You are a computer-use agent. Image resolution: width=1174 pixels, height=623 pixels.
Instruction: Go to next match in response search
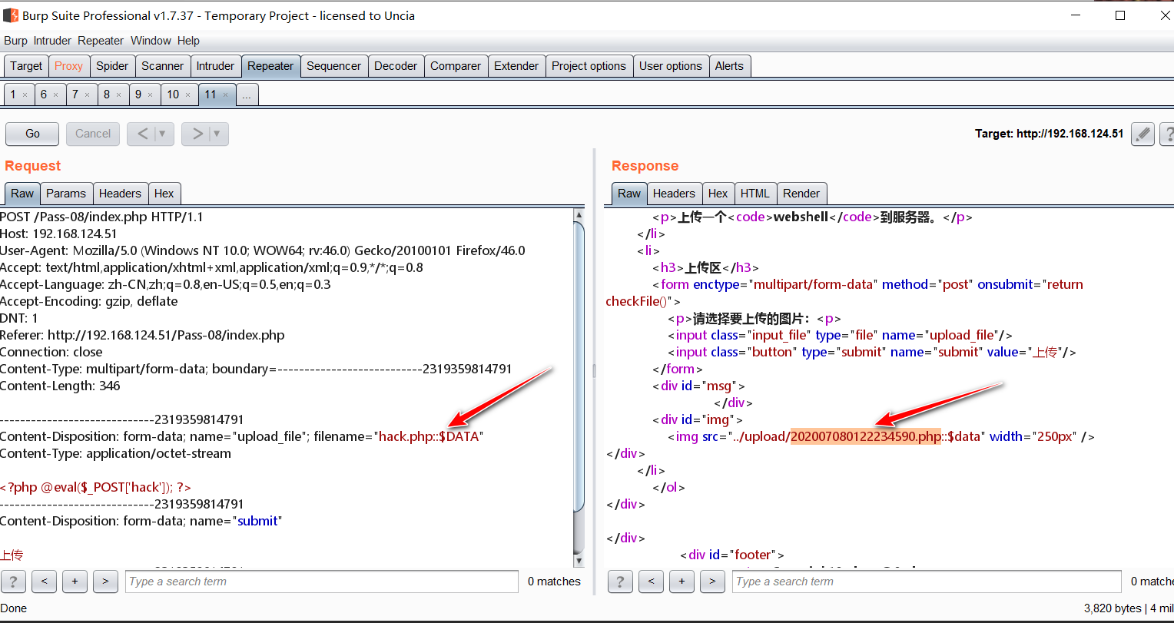click(x=712, y=582)
